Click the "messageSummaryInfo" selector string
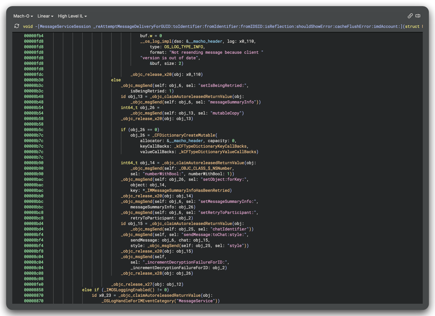Screen dimensions: 435x316 (x=232, y=102)
